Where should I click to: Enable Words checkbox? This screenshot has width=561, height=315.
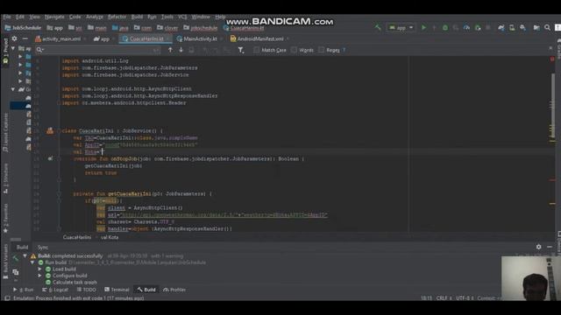point(295,50)
